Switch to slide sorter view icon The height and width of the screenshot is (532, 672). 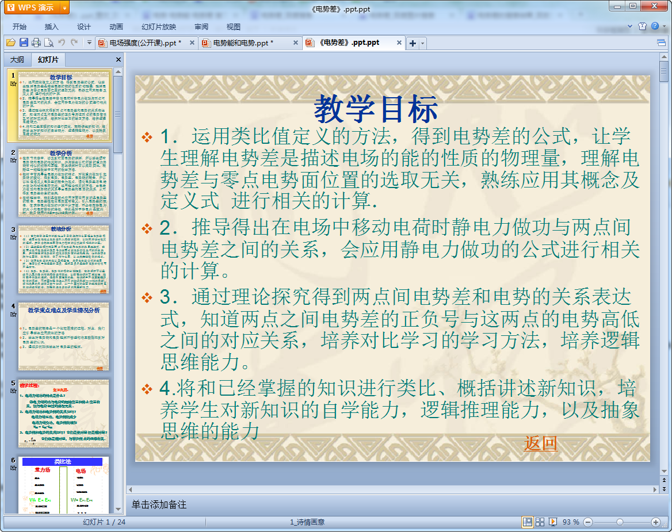pyautogui.click(x=540, y=522)
